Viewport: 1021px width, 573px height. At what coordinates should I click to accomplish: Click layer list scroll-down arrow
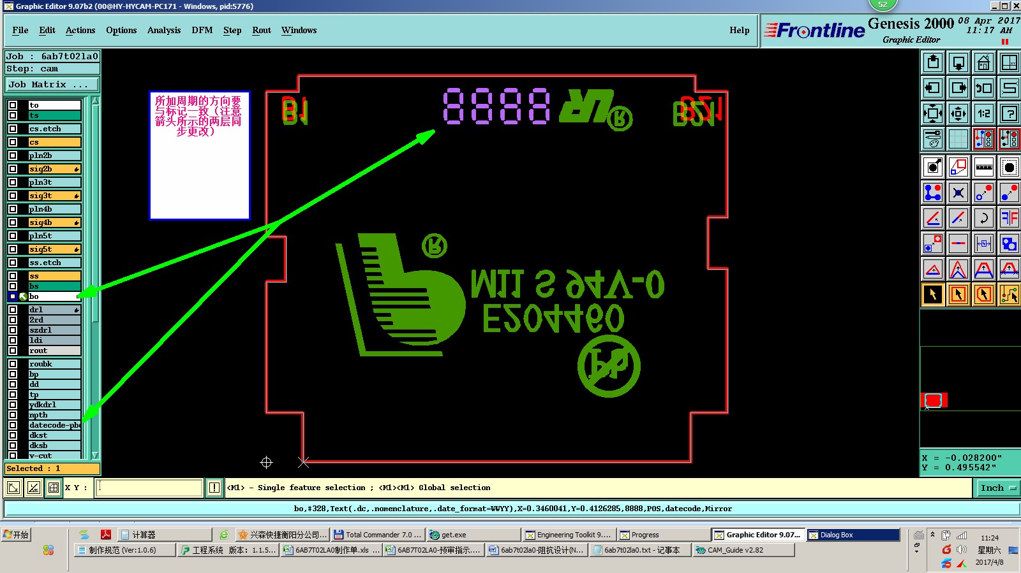click(x=95, y=455)
